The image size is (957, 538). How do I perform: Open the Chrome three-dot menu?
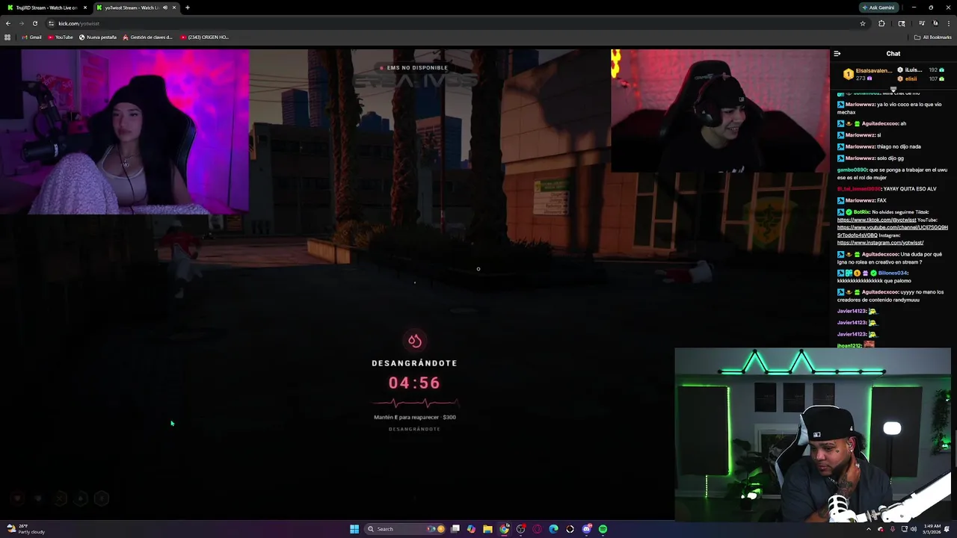click(x=949, y=23)
